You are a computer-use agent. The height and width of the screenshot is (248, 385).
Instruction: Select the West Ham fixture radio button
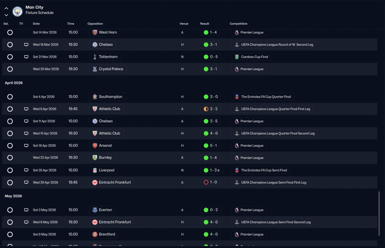pyautogui.click(x=10, y=32)
